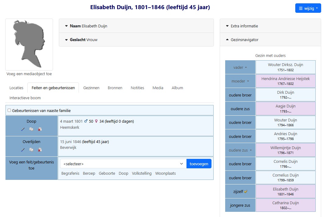
Task: Click the Gezin met ouders heading
Action: (270, 55)
